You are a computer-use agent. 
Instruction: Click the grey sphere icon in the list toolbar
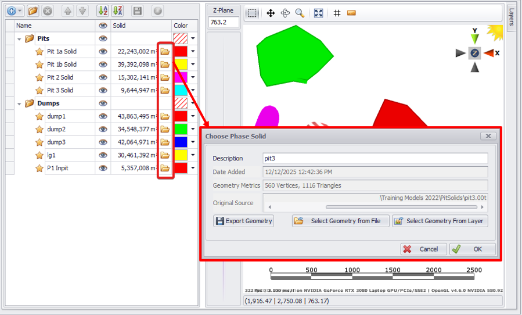[x=158, y=11]
